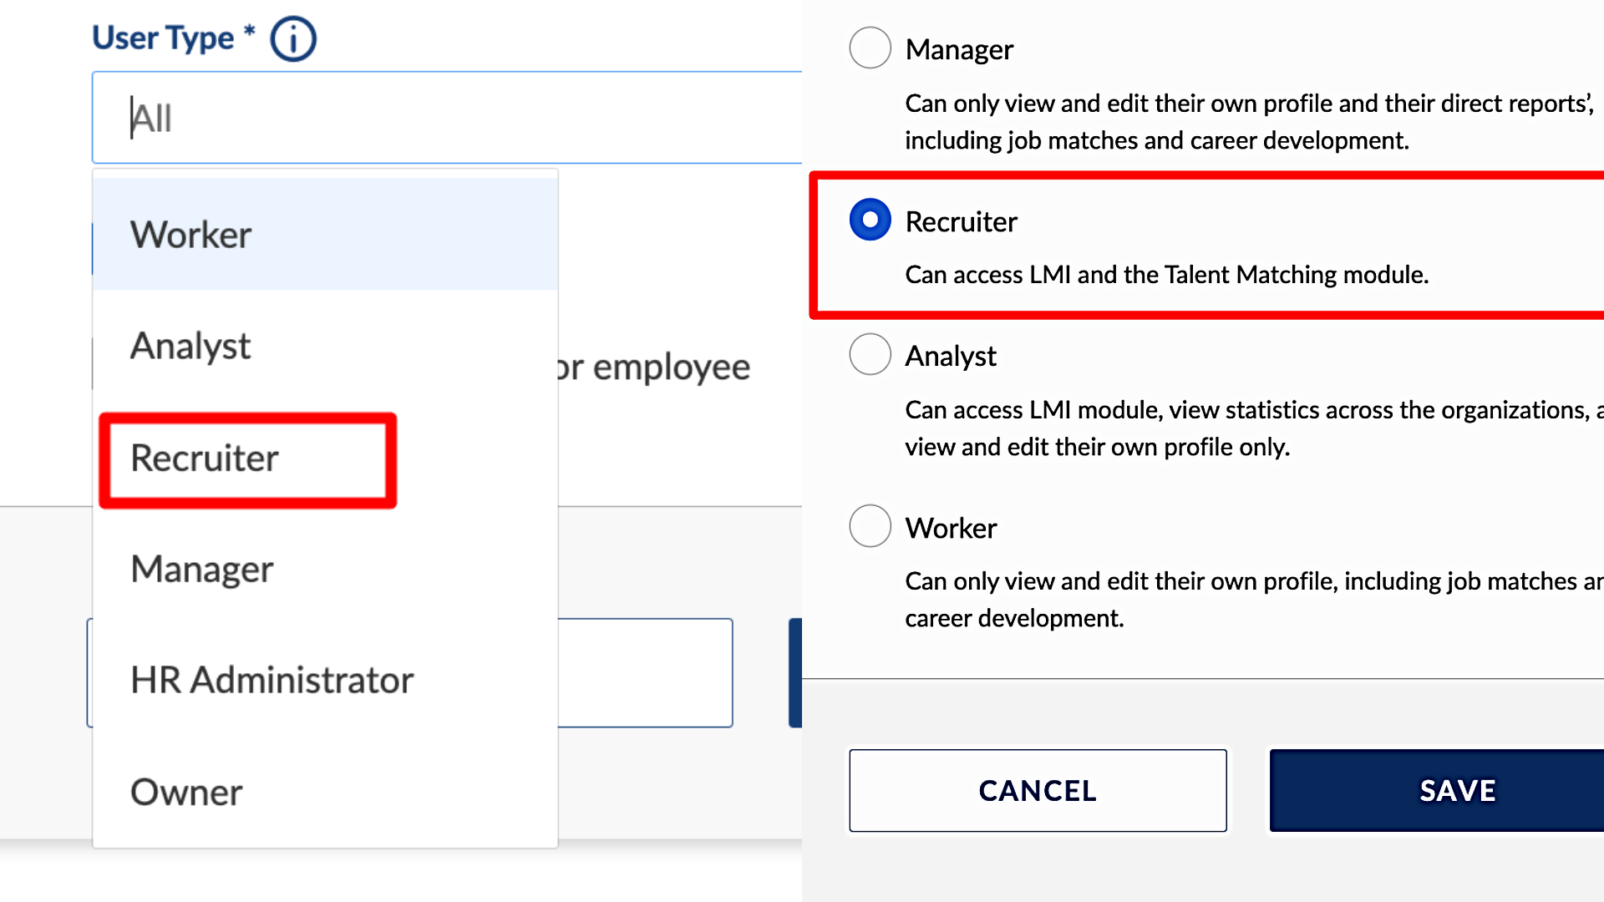This screenshot has width=1604, height=902.
Task: Click the User Type info icon
Action: (x=293, y=39)
